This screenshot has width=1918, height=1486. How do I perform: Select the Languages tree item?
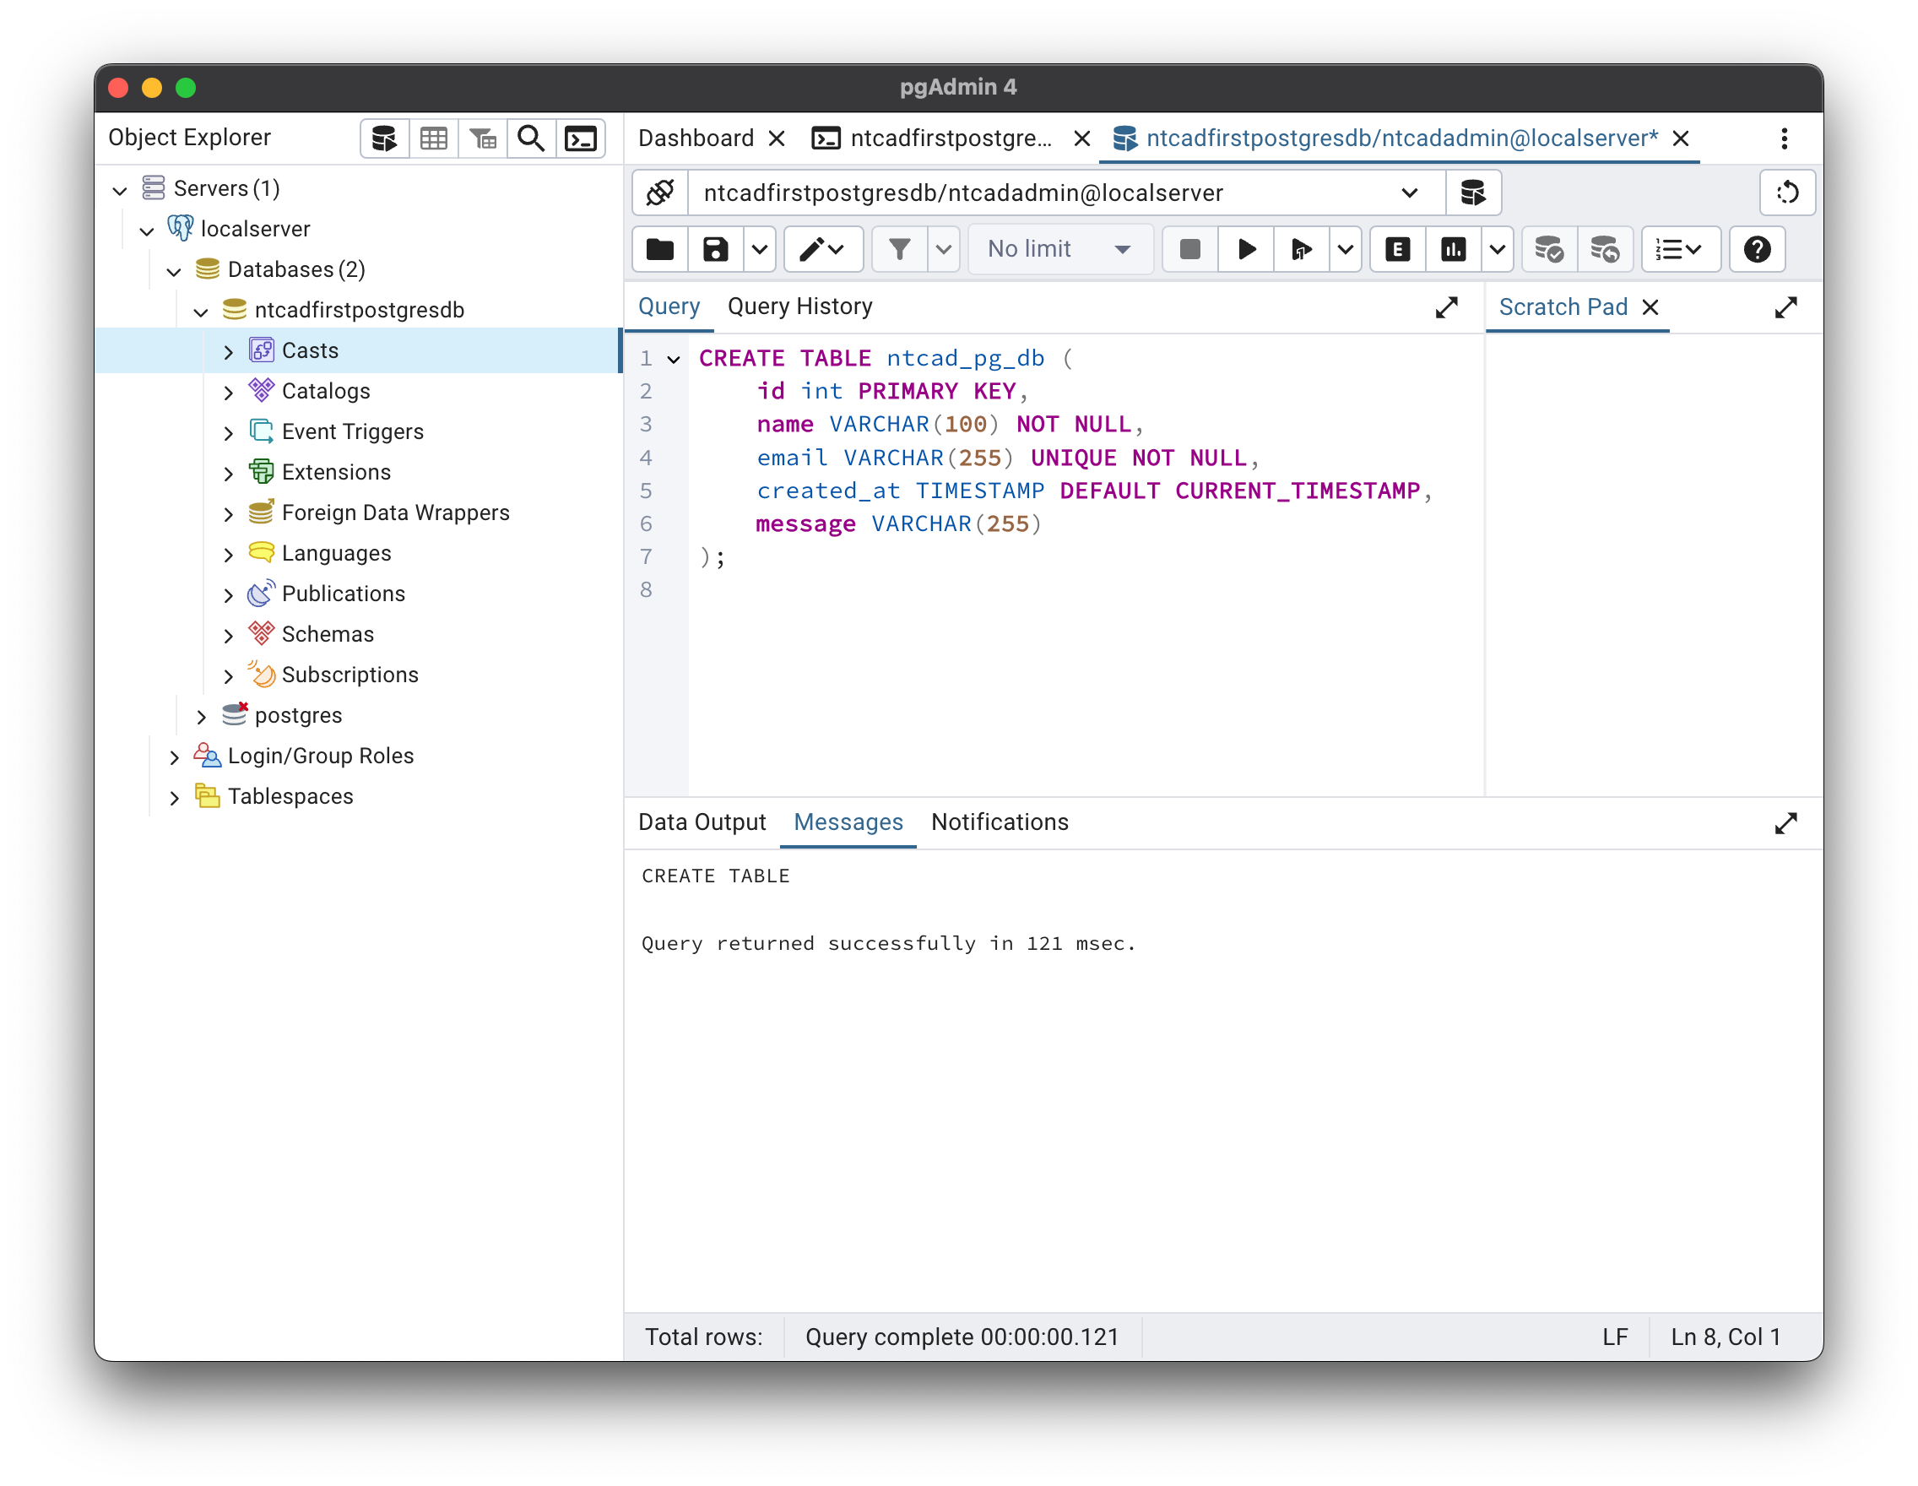(336, 553)
